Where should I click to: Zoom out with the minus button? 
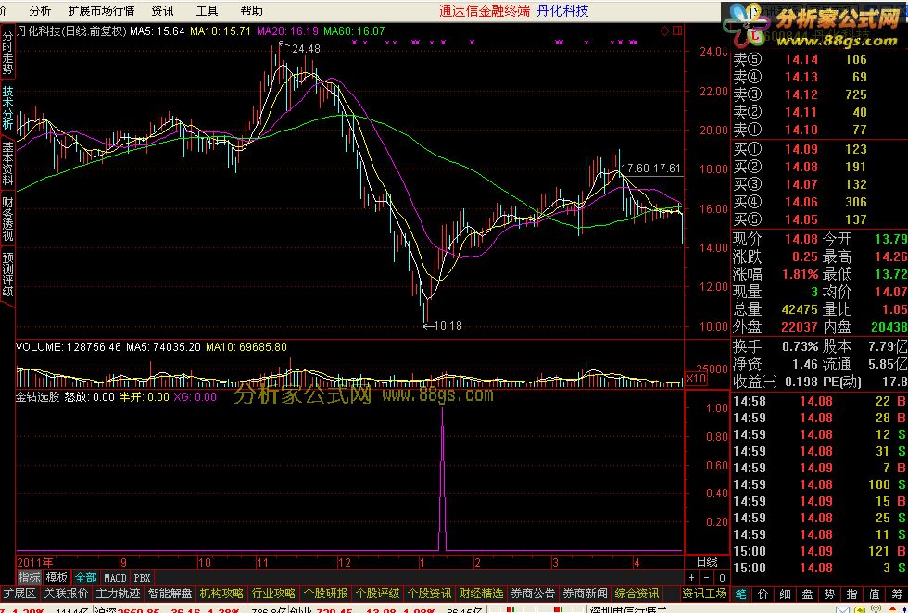[x=706, y=578]
